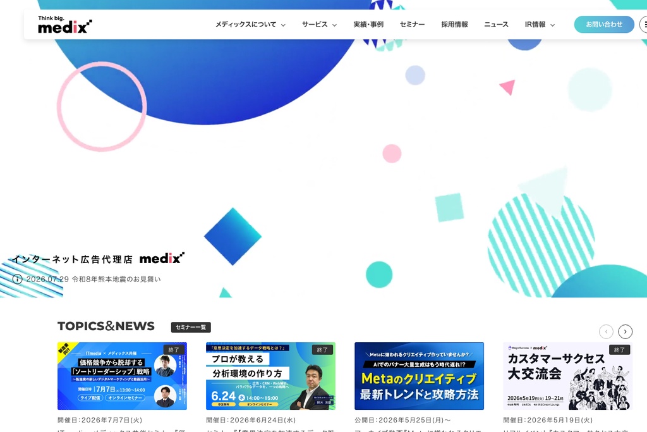Image resolution: width=647 pixels, height=432 pixels.
Task: Click the TOPICS&NEWS heading
Action: coord(106,326)
